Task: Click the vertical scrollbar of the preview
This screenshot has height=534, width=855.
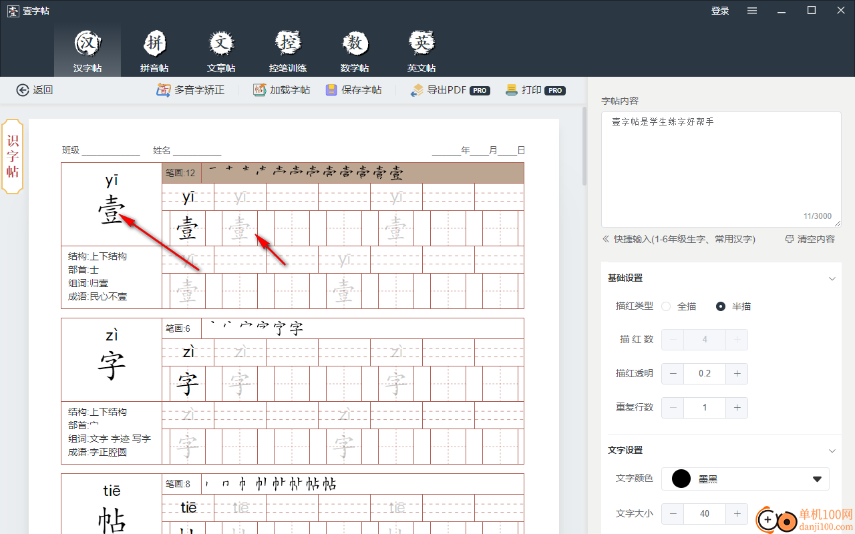Action: (584, 147)
